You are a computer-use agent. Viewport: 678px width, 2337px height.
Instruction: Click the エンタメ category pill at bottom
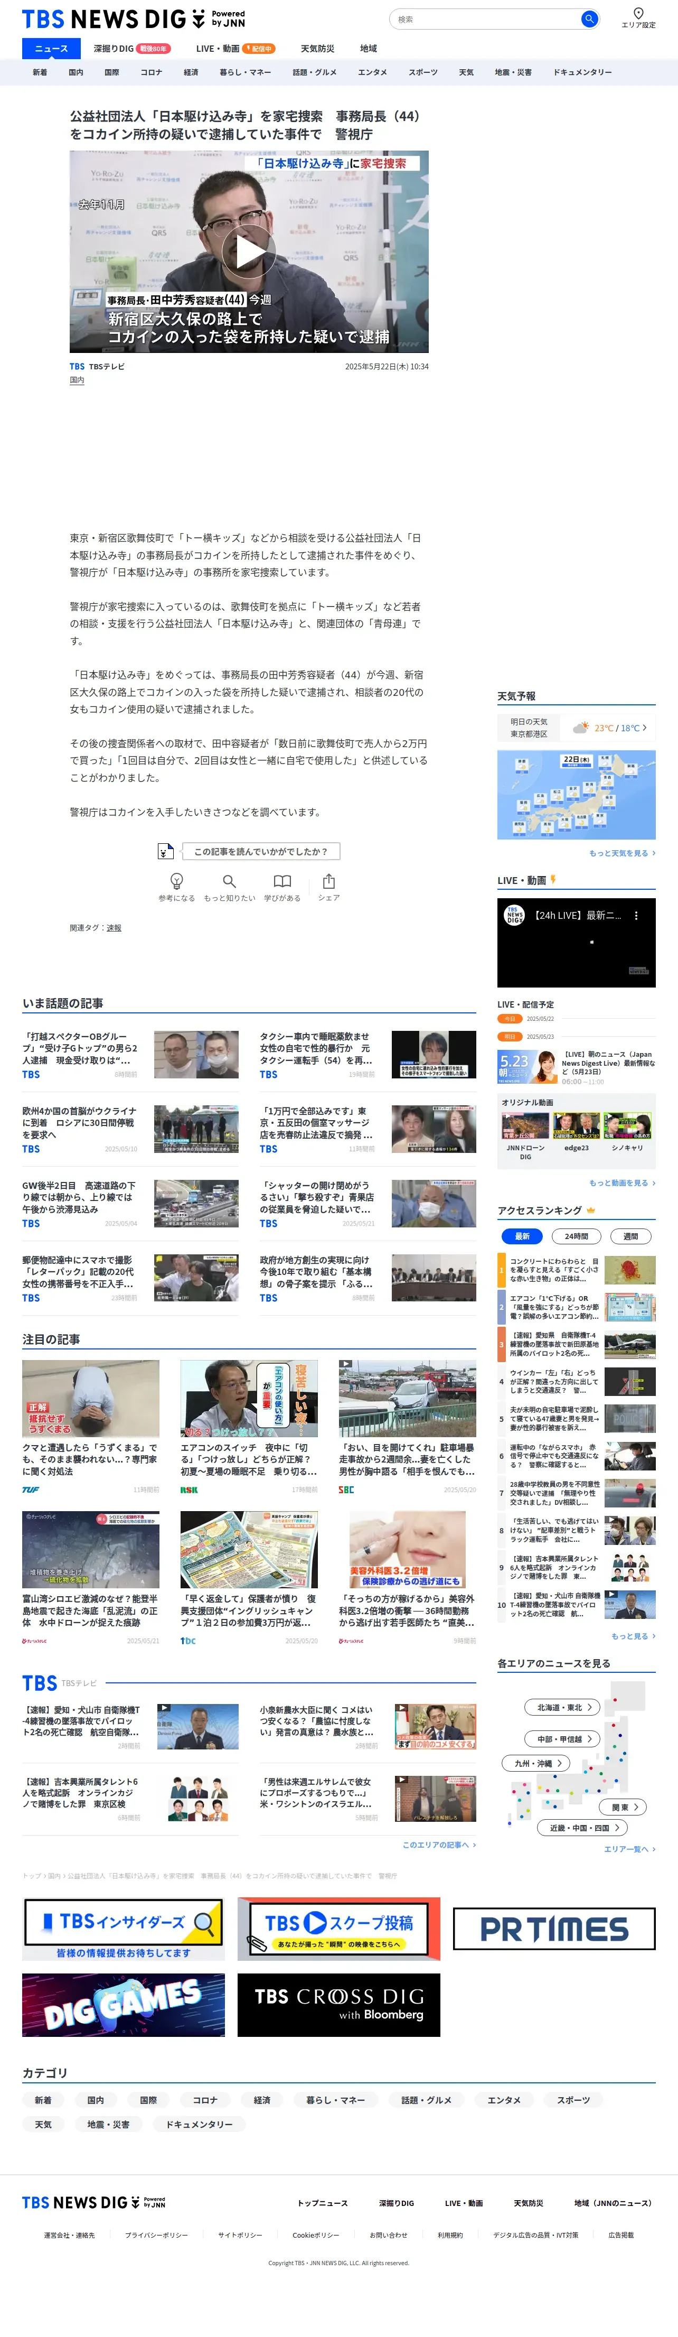[504, 2100]
